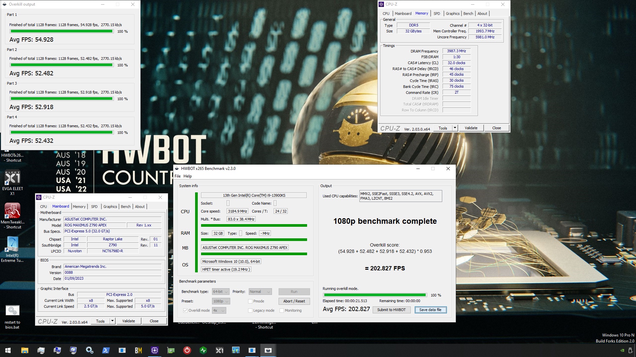Enable the Legacy mode checkbox
Screen dimensions: 636x357
coord(250,310)
